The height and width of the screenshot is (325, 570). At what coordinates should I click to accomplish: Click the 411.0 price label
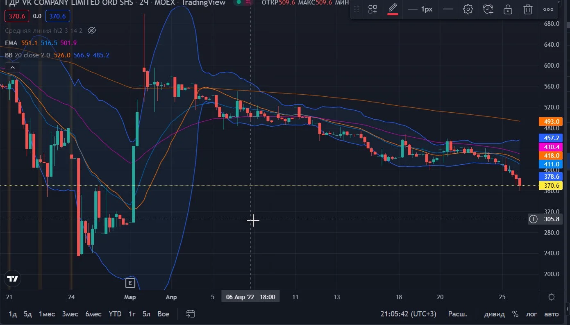point(552,164)
